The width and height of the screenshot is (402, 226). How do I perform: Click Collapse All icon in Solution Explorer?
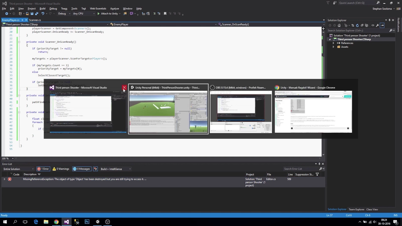click(362, 25)
